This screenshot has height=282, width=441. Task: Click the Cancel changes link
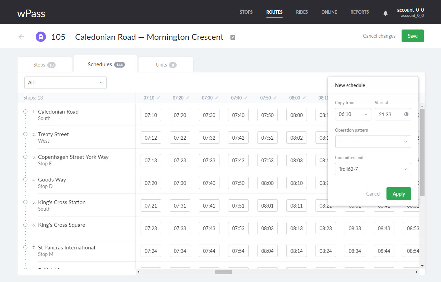[379, 36]
